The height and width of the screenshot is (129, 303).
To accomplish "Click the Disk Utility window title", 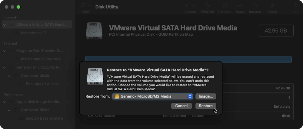I will point(107,7).
